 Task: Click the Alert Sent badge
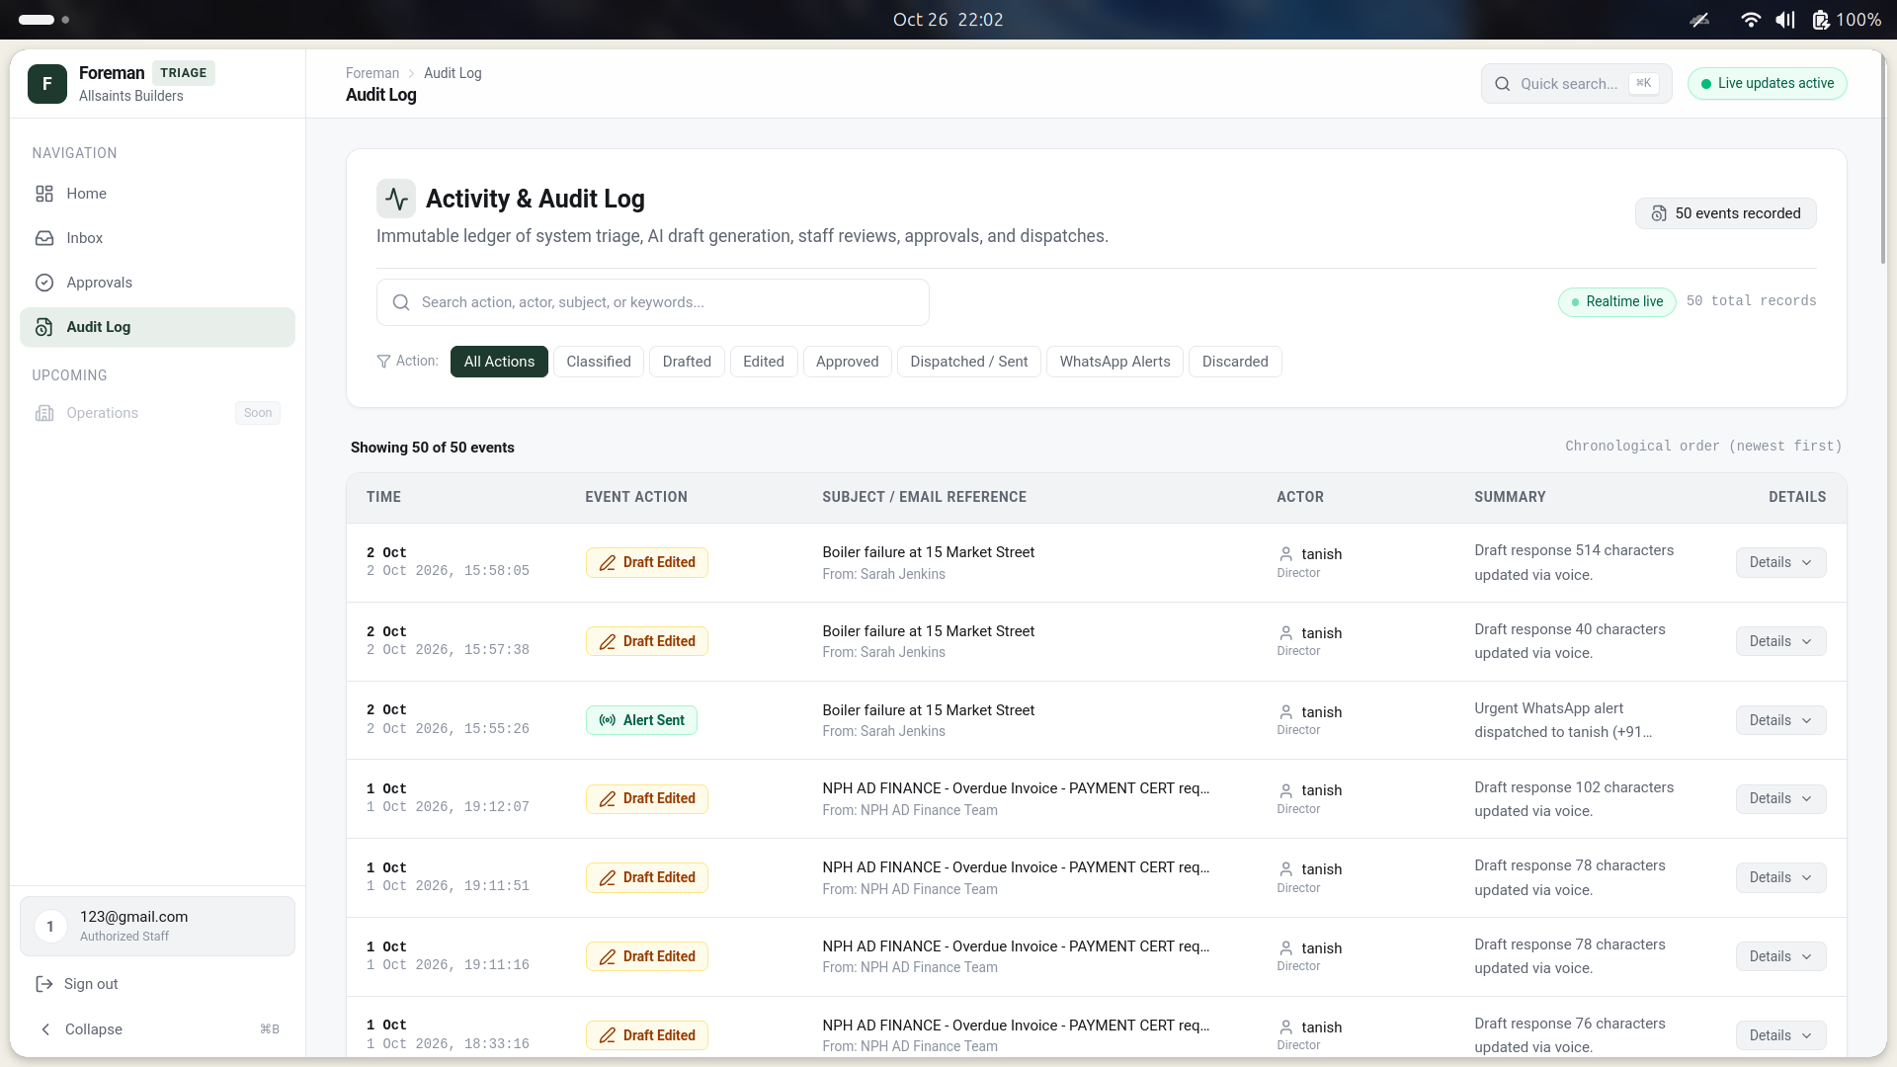(641, 720)
